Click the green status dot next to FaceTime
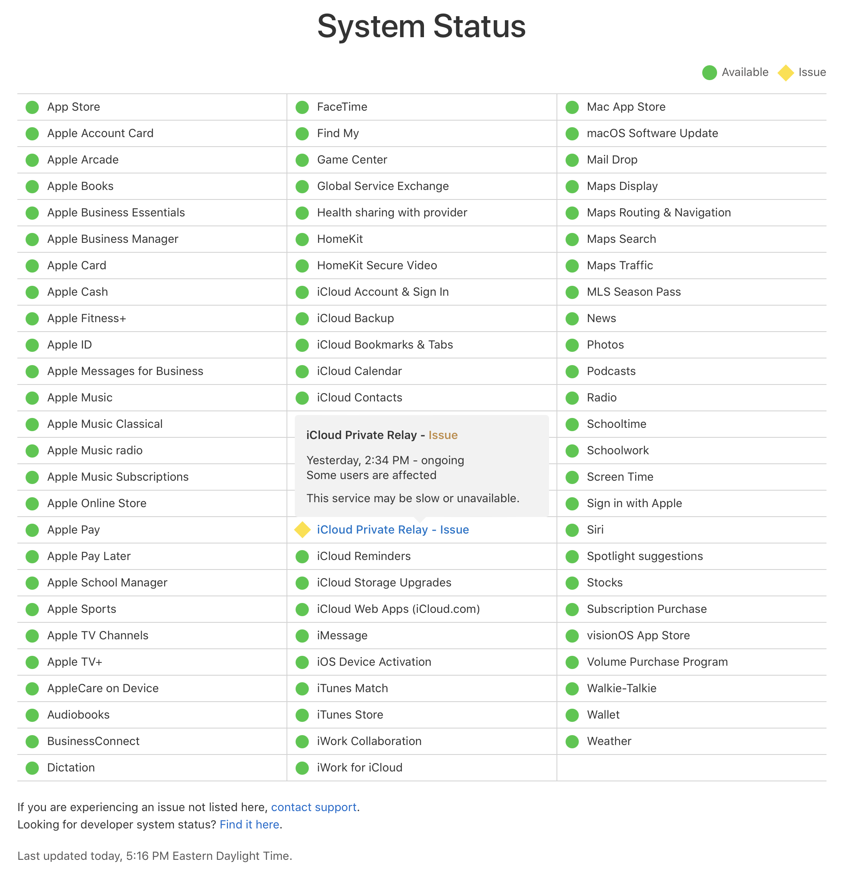This screenshot has width=843, height=878. click(302, 107)
